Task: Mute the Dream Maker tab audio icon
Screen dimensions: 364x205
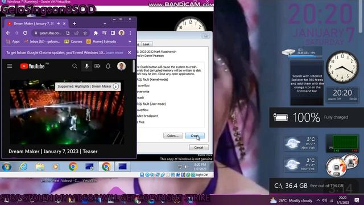Action: point(59,23)
